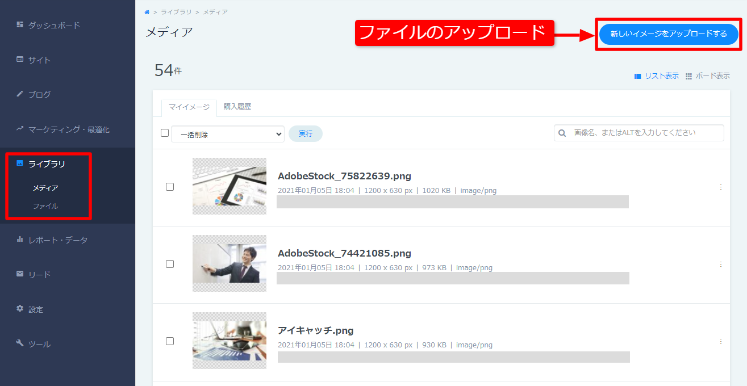This screenshot has height=386, width=747.
Task: Click the Blog pencil icon
Action: (x=20, y=94)
